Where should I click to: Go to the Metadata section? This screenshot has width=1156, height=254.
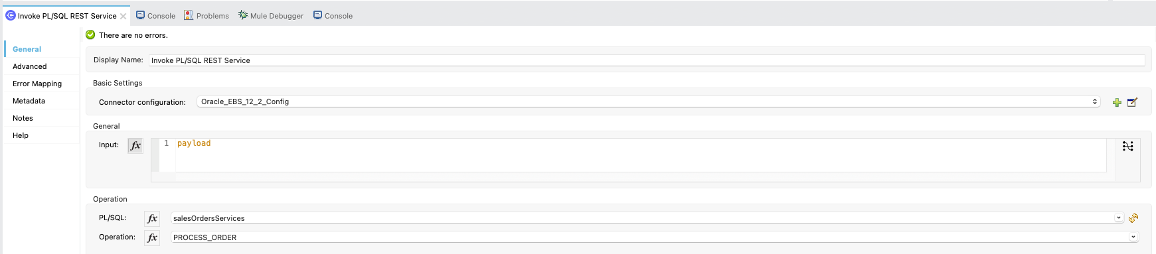pyautogui.click(x=29, y=101)
